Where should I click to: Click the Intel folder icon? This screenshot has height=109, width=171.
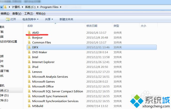pyautogui.click(x=29, y=57)
